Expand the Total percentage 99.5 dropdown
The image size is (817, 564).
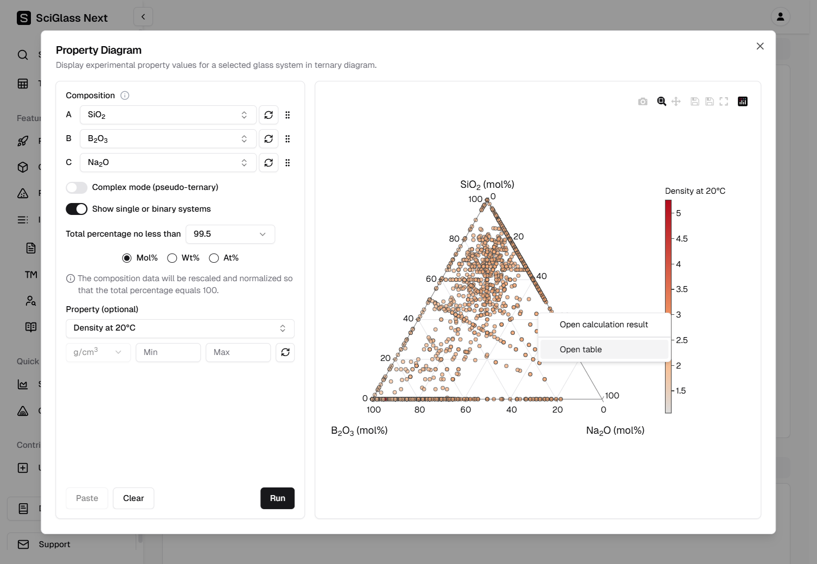pos(230,234)
